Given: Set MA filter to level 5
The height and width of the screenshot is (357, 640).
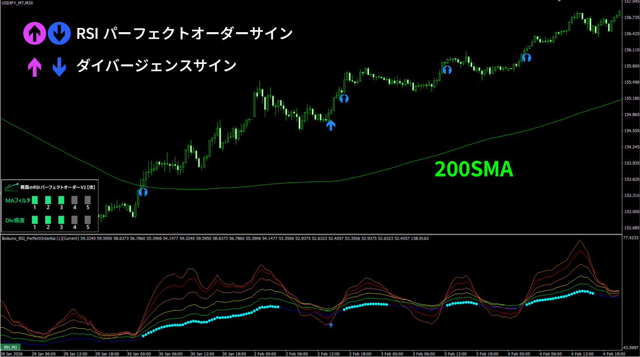Looking at the screenshot, I should 88,200.
